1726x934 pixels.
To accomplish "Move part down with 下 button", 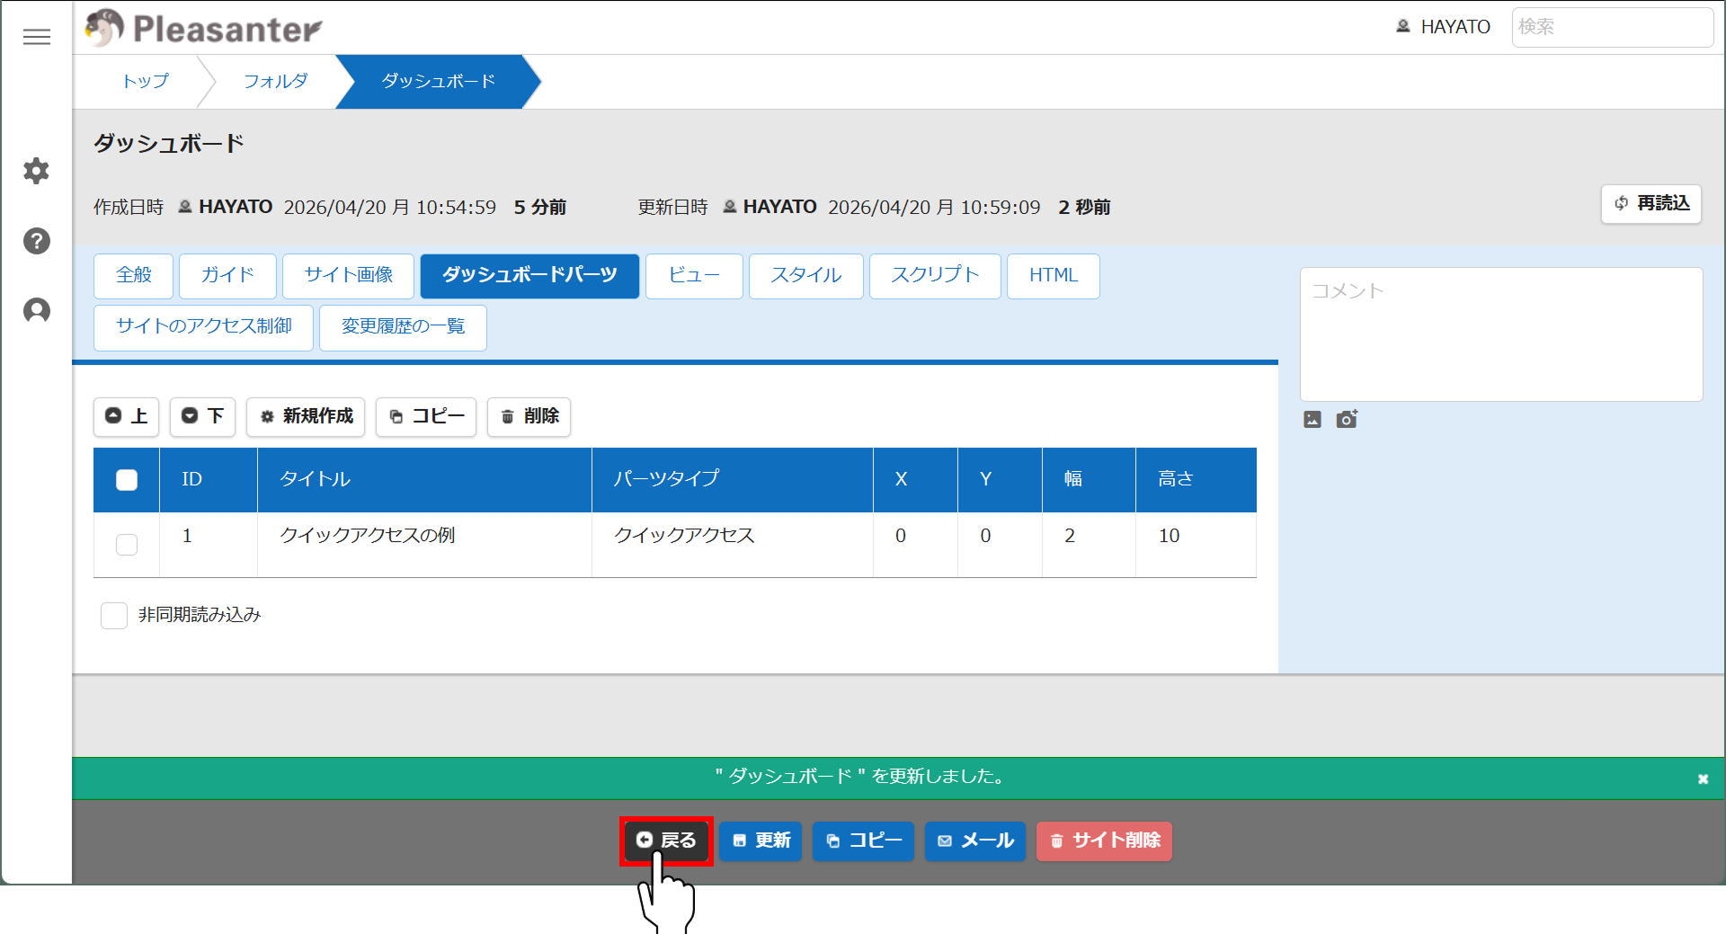I will click(202, 416).
